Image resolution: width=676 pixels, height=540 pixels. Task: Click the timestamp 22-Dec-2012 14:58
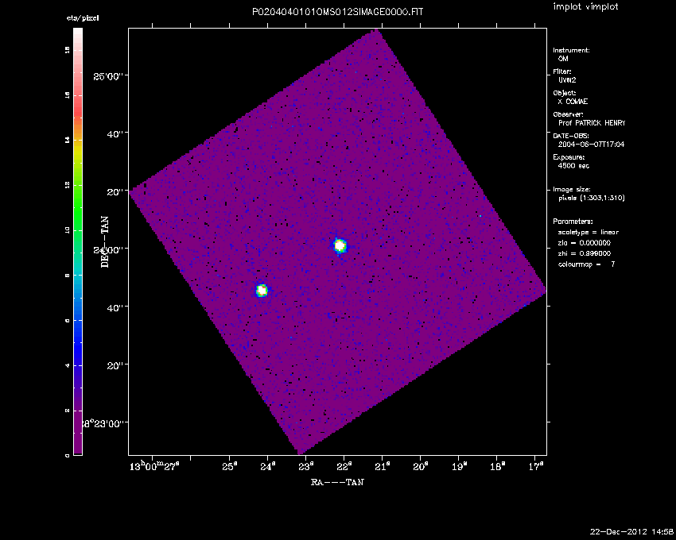632,530
